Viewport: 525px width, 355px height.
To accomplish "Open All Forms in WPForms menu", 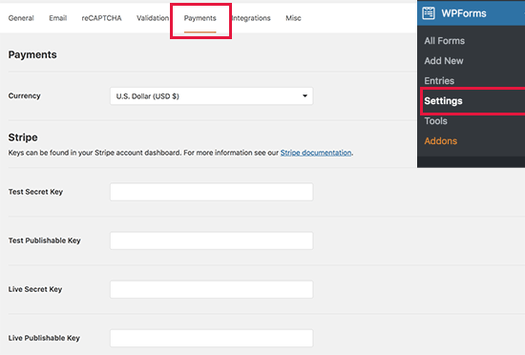I will tap(444, 41).
